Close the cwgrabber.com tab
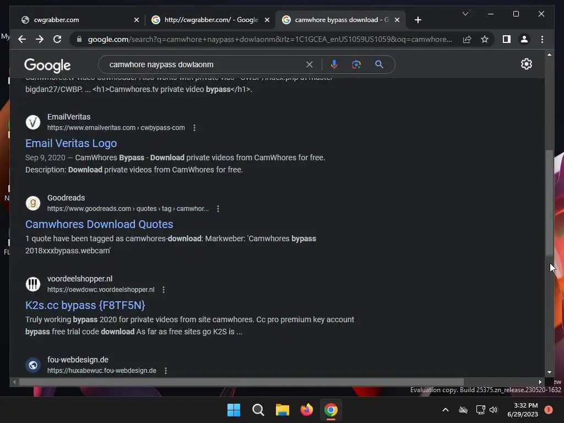Viewport: 564px width, 423px height. 137,20
